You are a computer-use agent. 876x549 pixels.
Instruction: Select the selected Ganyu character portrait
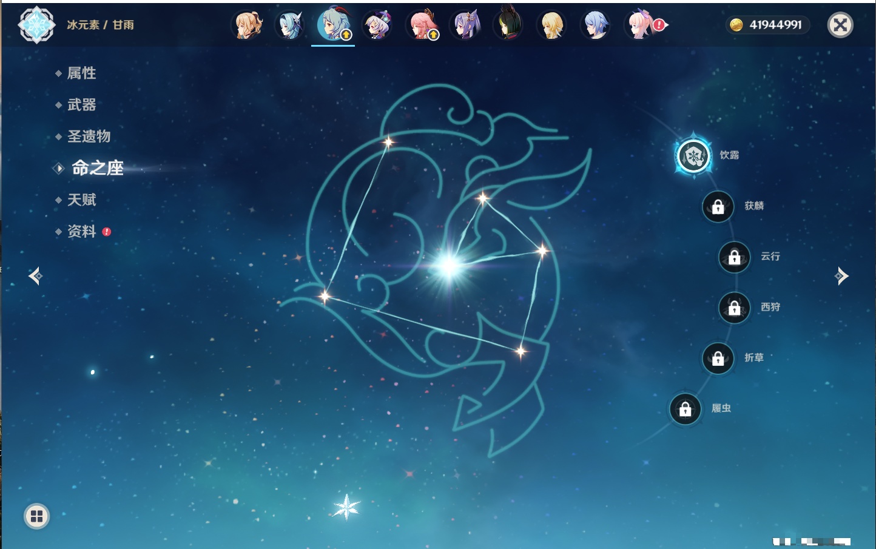pos(333,24)
